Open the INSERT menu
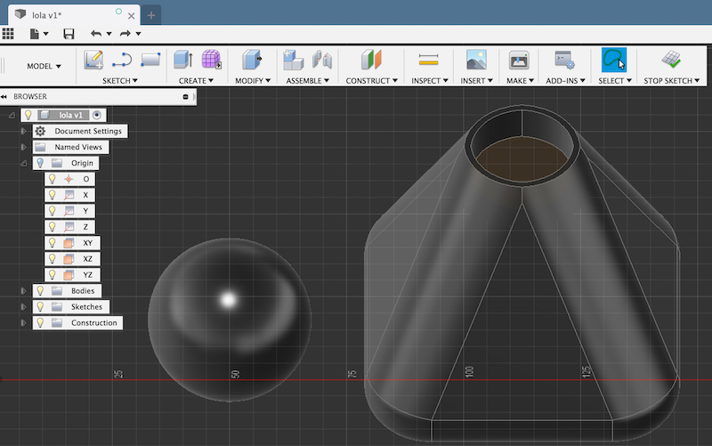712x446 pixels. click(x=476, y=80)
